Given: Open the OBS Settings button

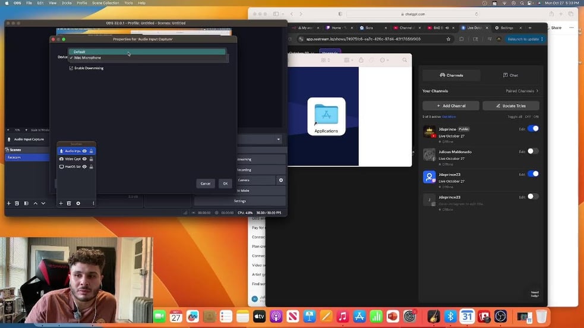Looking at the screenshot, I should click(240, 201).
